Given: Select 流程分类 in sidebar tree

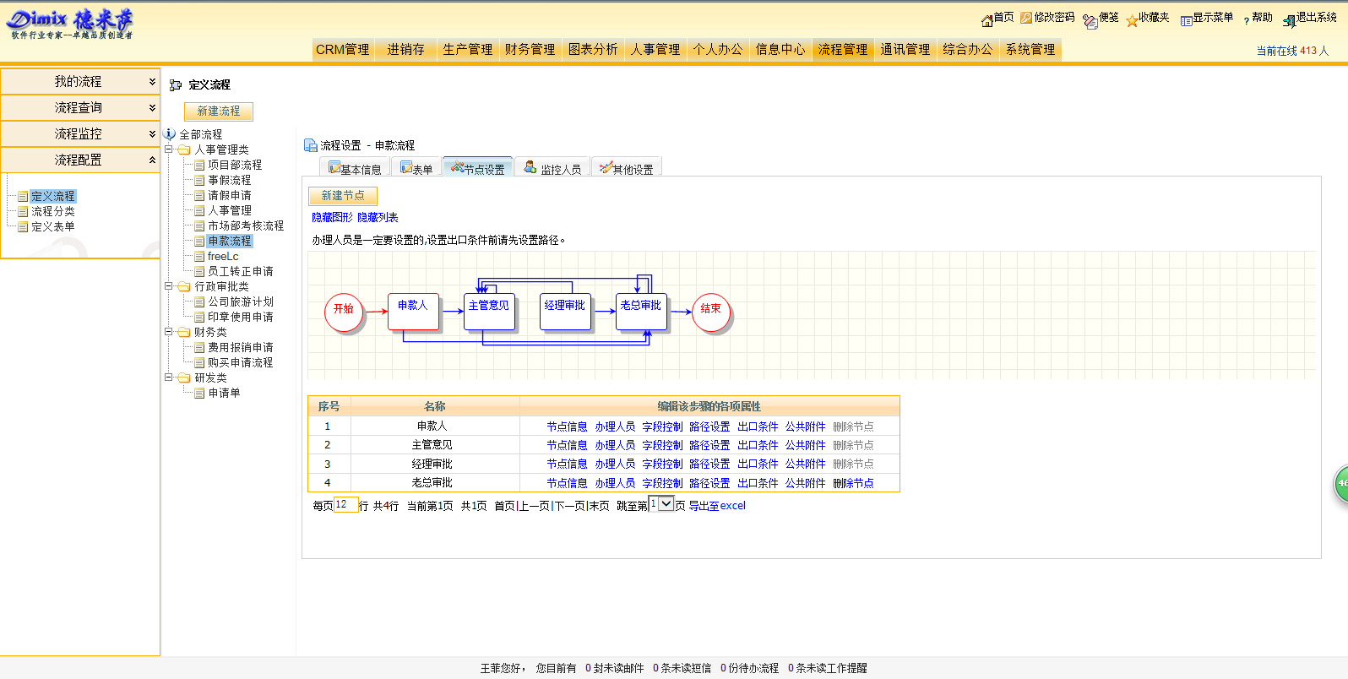Looking at the screenshot, I should 52,211.
